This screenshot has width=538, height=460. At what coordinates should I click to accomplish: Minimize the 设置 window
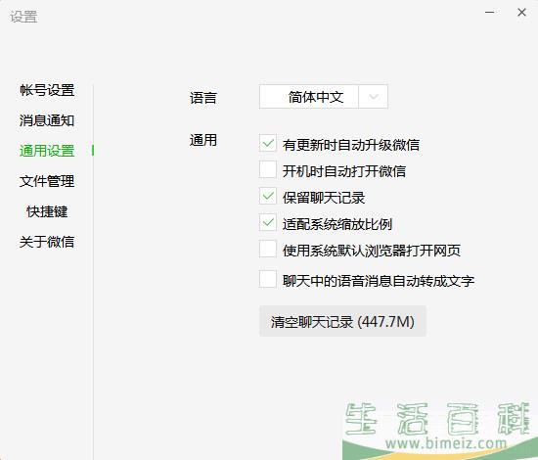click(x=490, y=13)
